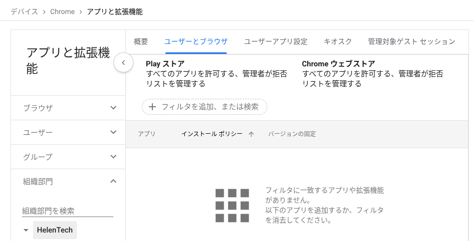
Task: Expand the ブラウザ section
Action: 113,108
